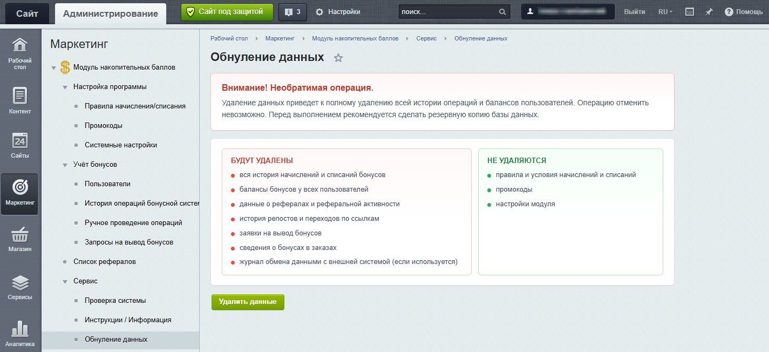The height and width of the screenshot is (352, 769).
Task: Click the text 'настройки модуля'
Action: pyautogui.click(x=526, y=204)
